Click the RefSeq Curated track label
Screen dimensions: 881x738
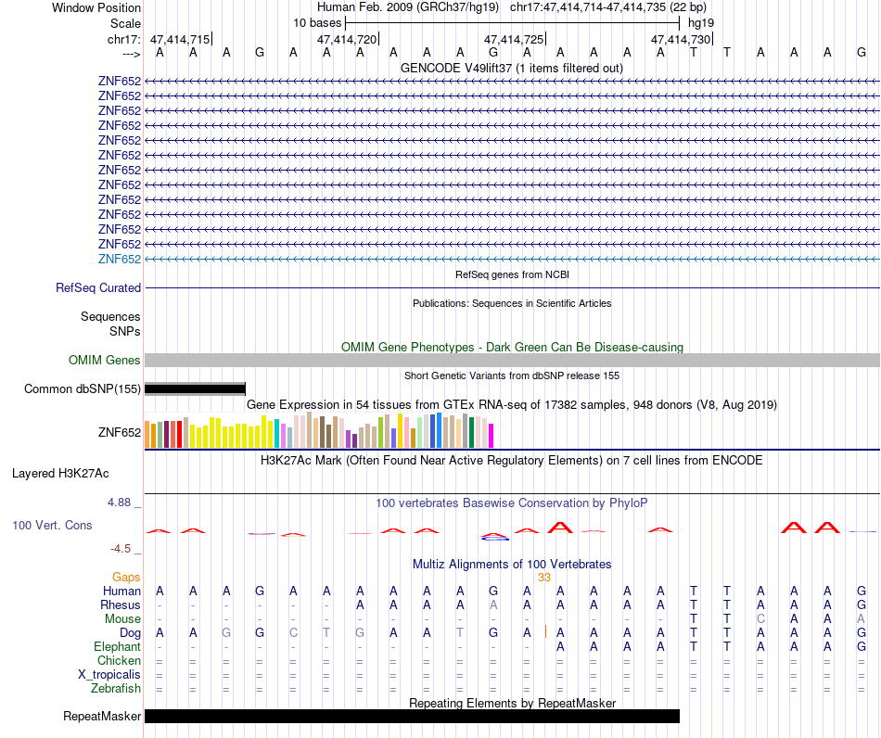[x=97, y=287]
